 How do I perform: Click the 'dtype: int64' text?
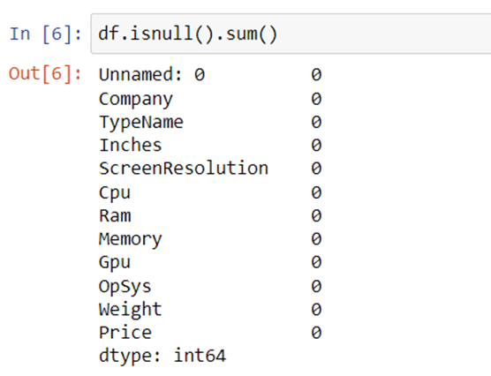click(162, 356)
